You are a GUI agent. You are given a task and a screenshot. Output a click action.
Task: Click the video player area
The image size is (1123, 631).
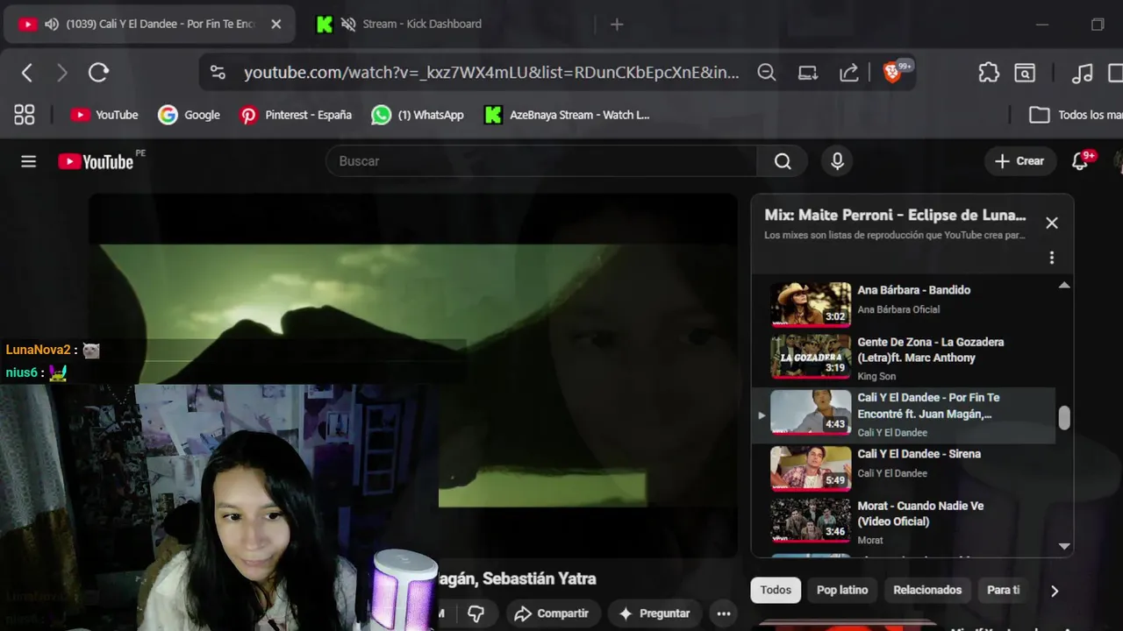pos(412,375)
